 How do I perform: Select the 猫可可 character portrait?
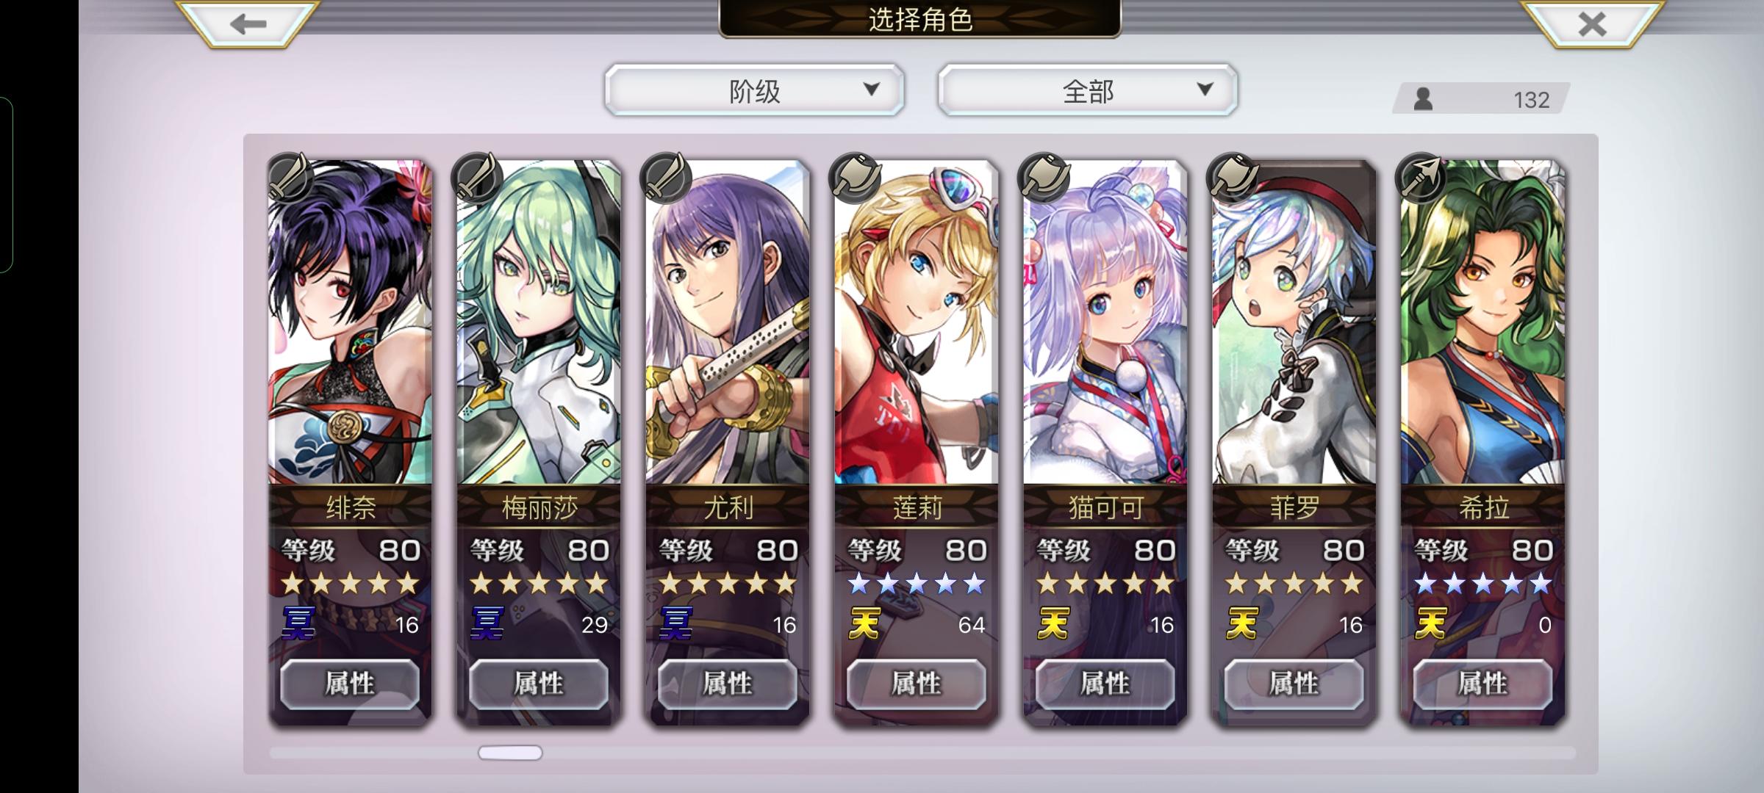pyautogui.click(x=1105, y=322)
